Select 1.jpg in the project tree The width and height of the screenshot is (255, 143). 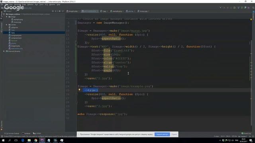(x=12, y=30)
